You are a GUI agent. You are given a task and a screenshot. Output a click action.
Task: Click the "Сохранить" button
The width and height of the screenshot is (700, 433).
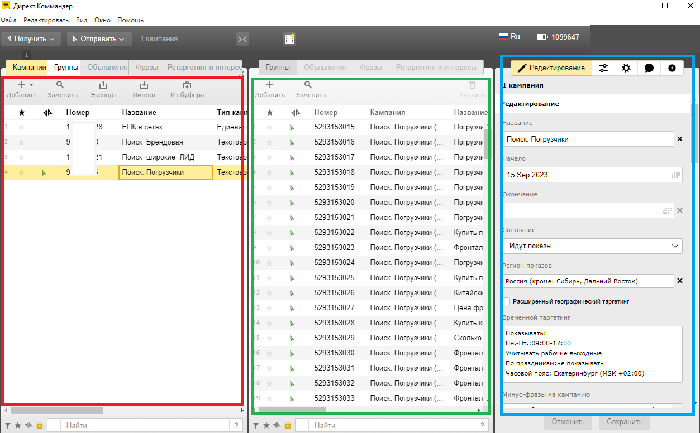tap(625, 422)
